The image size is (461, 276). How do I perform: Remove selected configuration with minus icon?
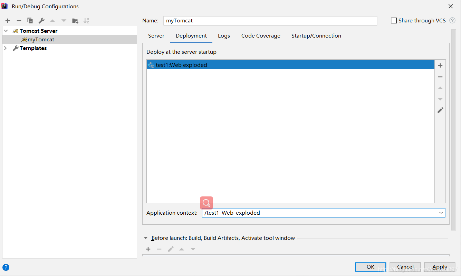pos(19,21)
